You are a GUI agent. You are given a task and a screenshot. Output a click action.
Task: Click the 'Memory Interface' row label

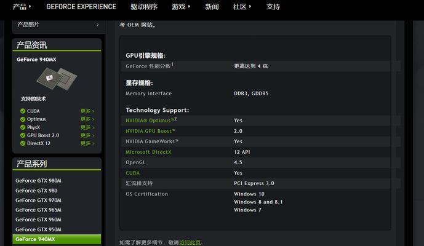(148, 93)
